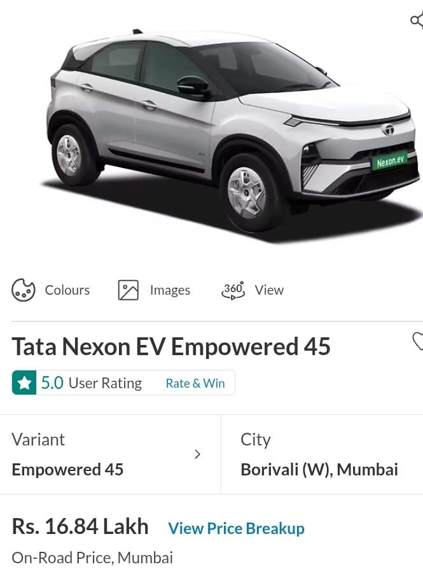The width and height of the screenshot is (423, 576).
Task: Click the View label beside 360 icon
Action: pyautogui.click(x=269, y=290)
